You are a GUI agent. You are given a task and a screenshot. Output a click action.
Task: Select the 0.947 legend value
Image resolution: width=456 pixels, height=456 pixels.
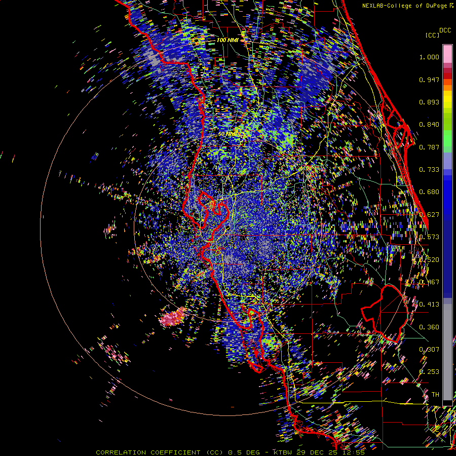(429, 80)
